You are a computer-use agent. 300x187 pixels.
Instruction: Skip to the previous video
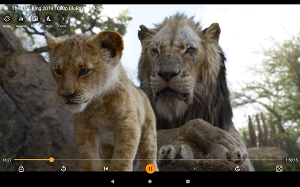pos(106,169)
